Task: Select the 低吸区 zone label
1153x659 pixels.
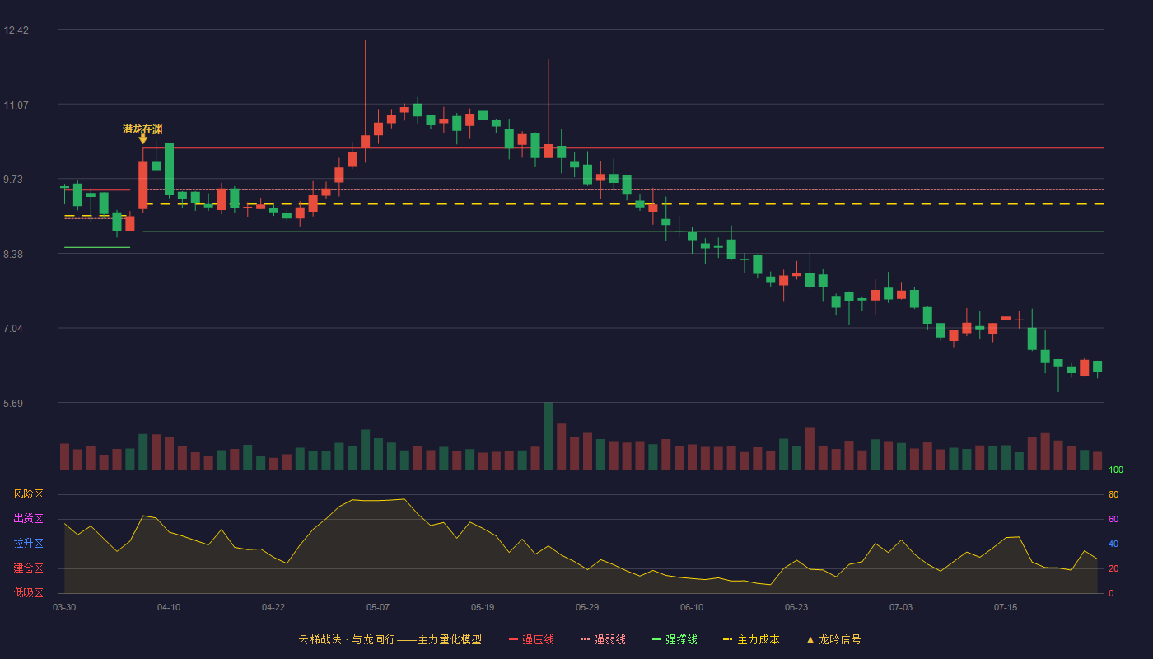Action: click(28, 592)
